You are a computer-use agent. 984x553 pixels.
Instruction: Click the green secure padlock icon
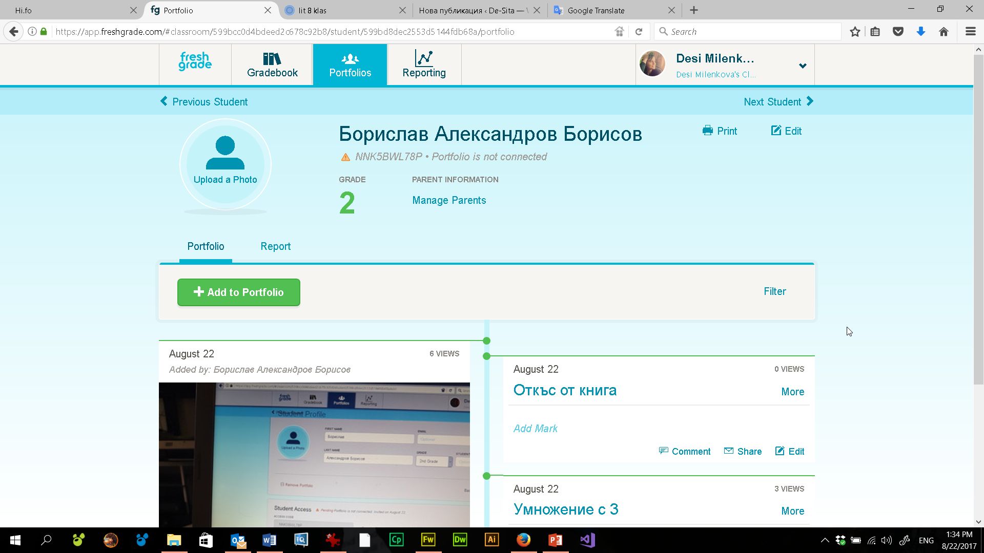coord(44,32)
